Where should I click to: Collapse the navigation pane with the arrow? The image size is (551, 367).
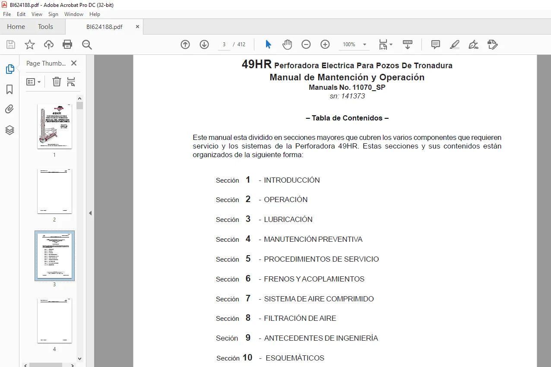pyautogui.click(x=90, y=213)
